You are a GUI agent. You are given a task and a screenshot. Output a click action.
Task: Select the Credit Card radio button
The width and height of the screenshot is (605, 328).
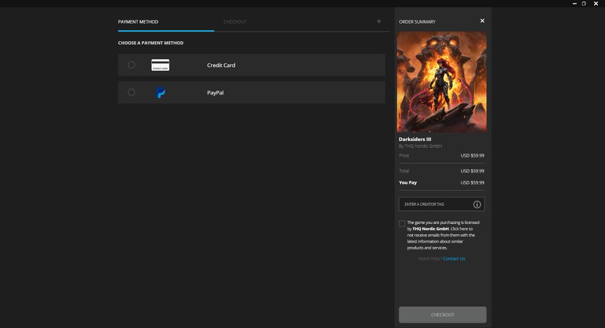131,65
